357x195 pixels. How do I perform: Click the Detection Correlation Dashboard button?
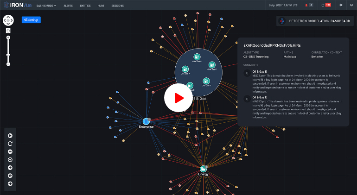(314, 21)
